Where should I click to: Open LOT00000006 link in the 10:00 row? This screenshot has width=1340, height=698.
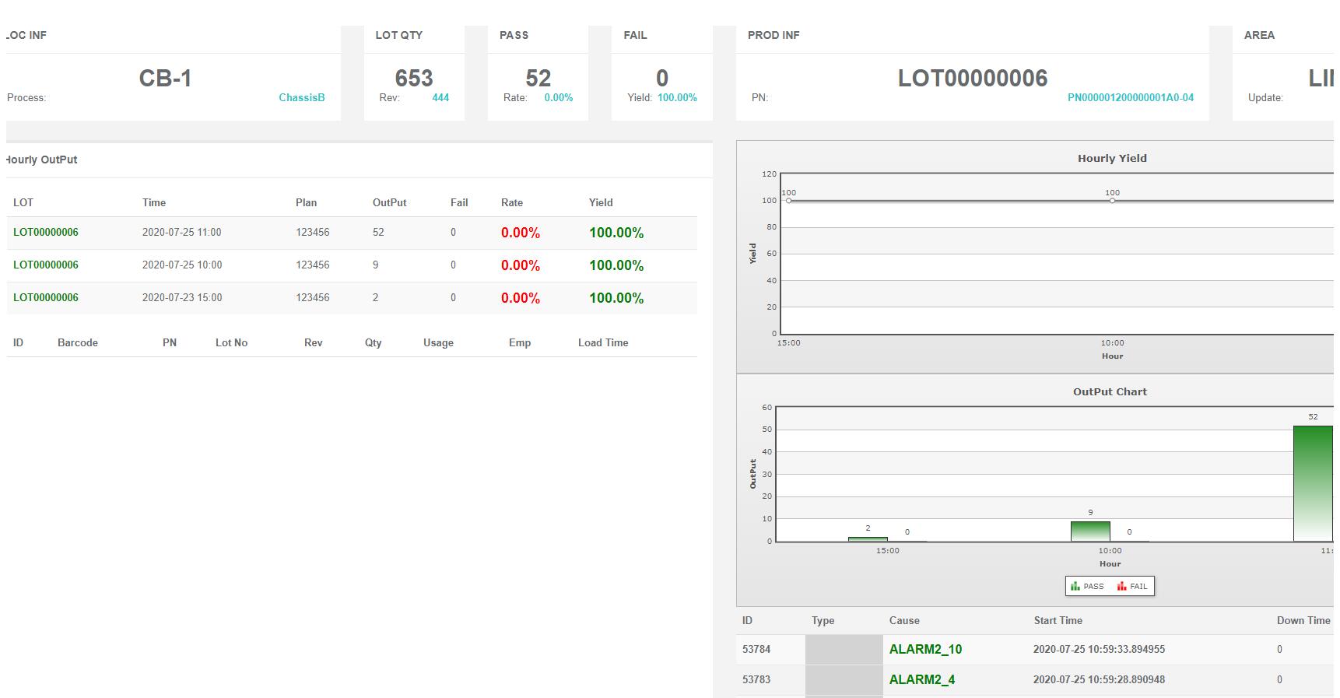click(46, 265)
